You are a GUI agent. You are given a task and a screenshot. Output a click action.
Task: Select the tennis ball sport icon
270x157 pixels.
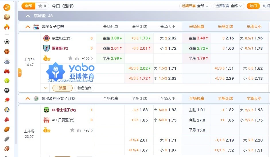(7, 81)
